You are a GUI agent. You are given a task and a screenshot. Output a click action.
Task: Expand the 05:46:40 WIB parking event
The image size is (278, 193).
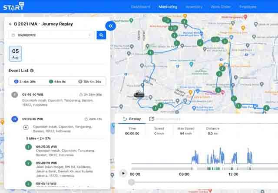56,94
